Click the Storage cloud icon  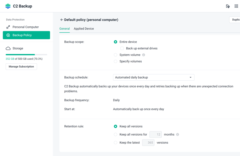coord(8,48)
